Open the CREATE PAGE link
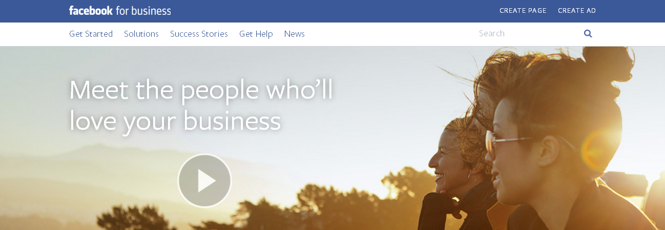Screen dimensions: 665x230 (x=523, y=10)
